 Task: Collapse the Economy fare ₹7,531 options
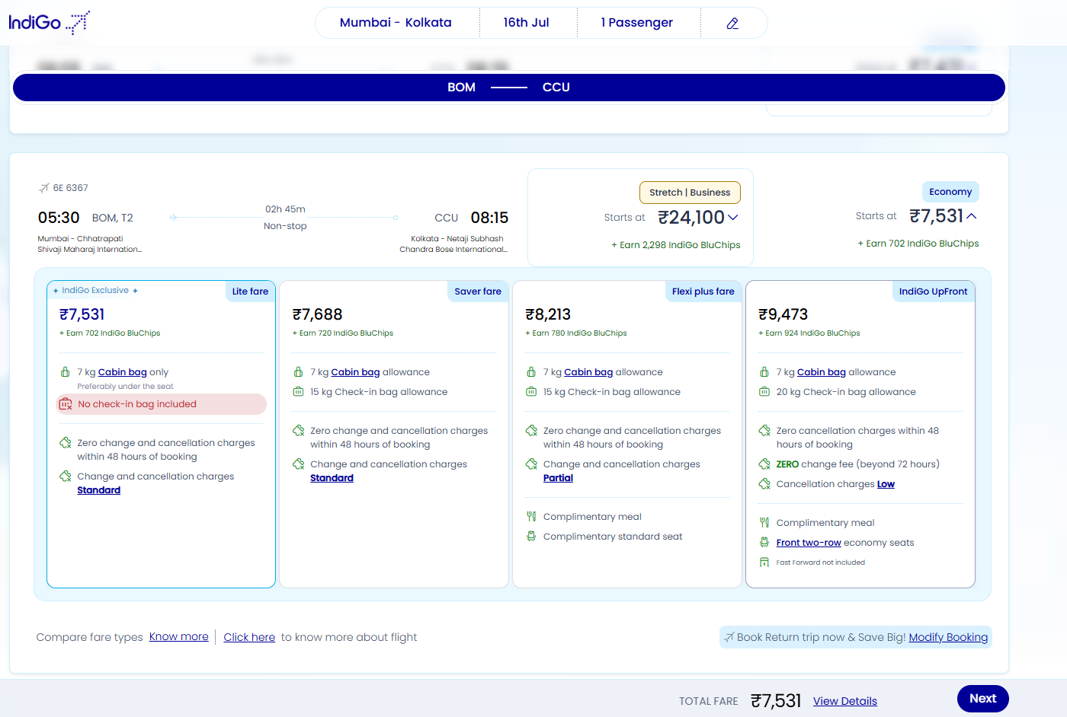point(972,216)
